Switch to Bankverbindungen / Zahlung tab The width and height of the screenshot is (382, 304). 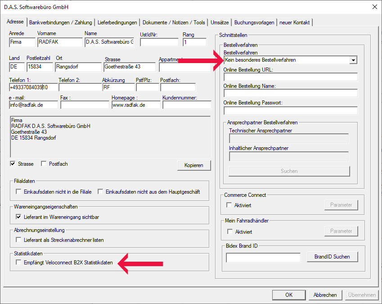point(61,23)
